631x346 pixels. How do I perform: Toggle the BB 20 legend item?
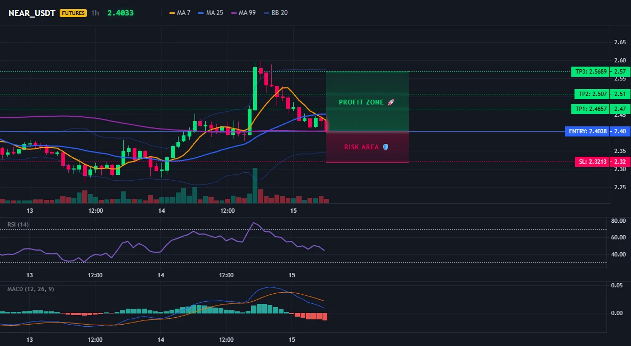(276, 13)
